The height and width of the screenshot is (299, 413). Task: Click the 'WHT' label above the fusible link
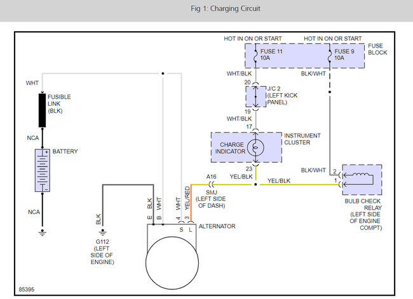pyautogui.click(x=32, y=83)
